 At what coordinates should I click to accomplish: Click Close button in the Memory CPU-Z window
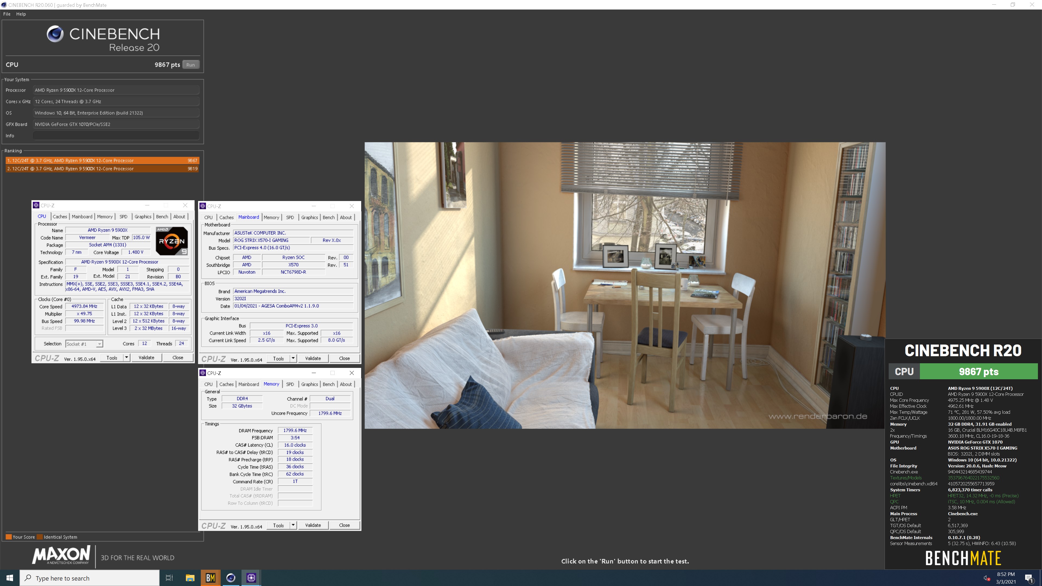(x=345, y=525)
